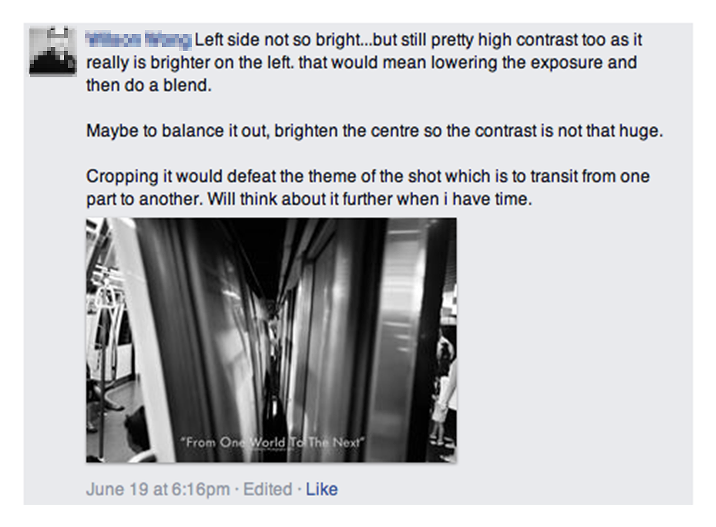Open the commenter's pixelated profile avatar
This screenshot has height=527, width=716.
pos(52,51)
